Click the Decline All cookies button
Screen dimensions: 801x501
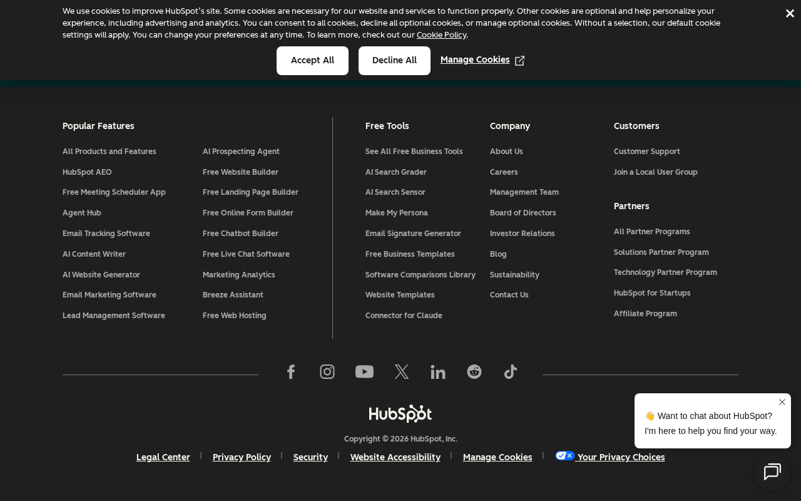pyautogui.click(x=394, y=61)
